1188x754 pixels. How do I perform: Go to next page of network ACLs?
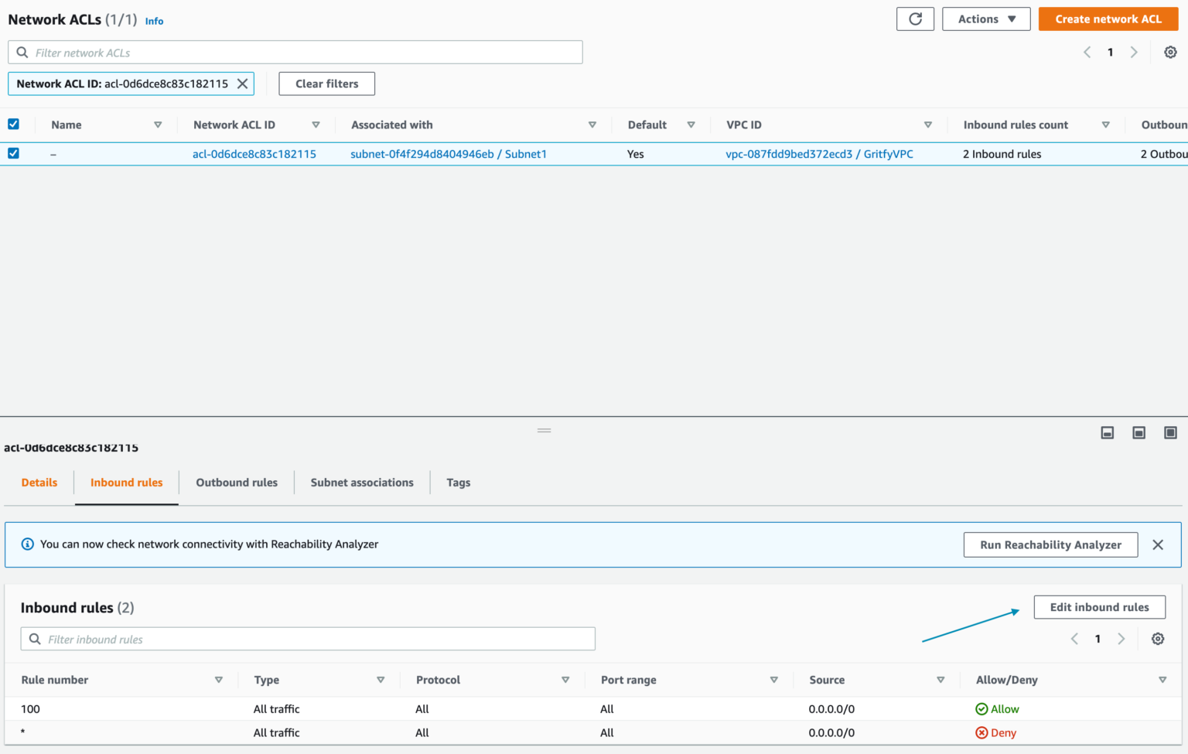(x=1134, y=52)
